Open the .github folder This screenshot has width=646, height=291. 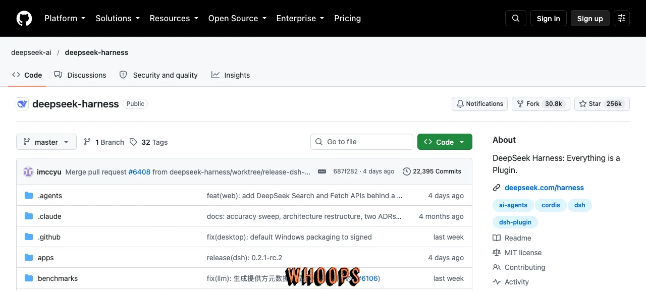(x=49, y=237)
